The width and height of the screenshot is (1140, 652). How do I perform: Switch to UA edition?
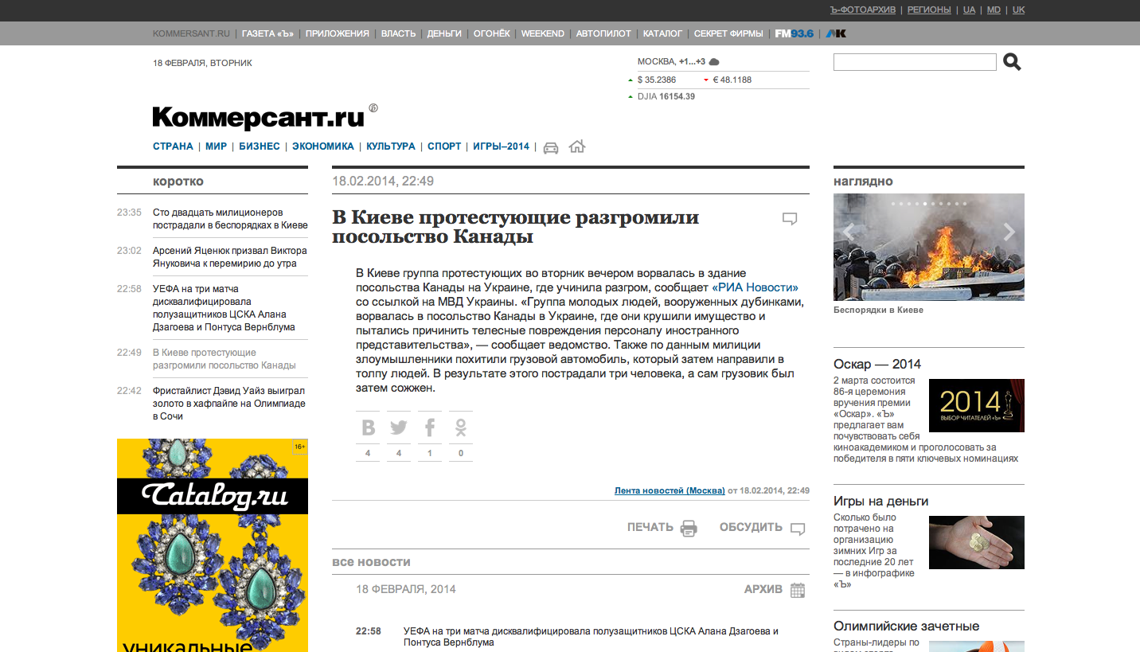click(x=969, y=10)
